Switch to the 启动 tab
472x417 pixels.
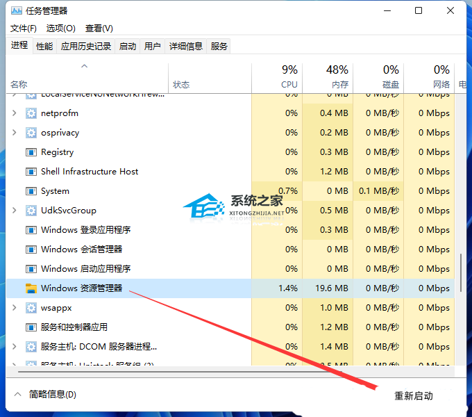(128, 47)
